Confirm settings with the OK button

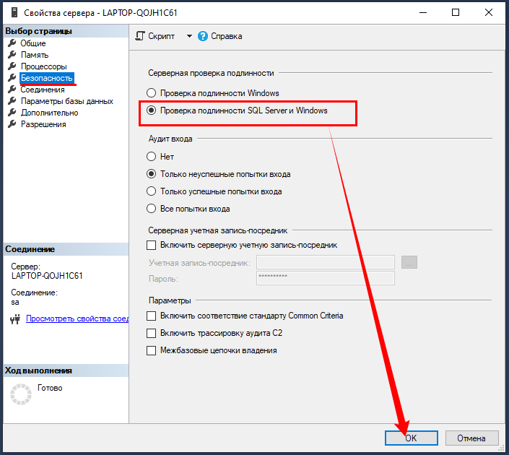411,438
